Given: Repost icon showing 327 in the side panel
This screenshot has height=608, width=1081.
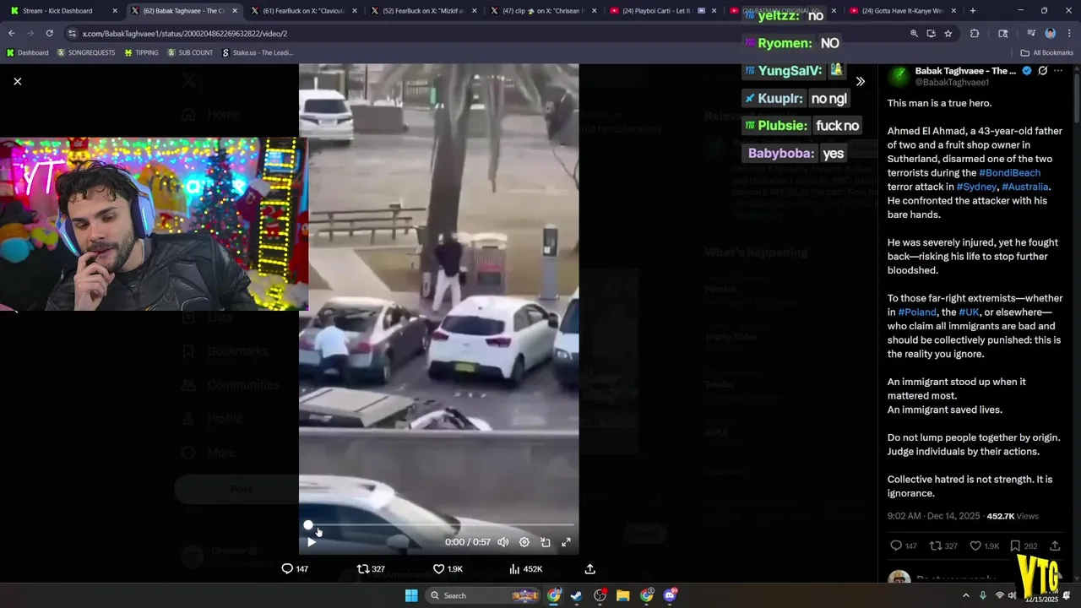Looking at the screenshot, I should coord(936,546).
